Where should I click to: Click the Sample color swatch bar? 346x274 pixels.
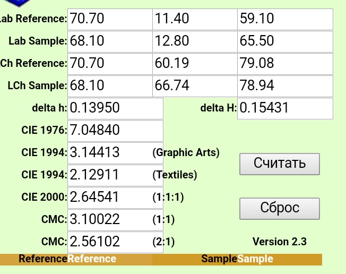237,259
